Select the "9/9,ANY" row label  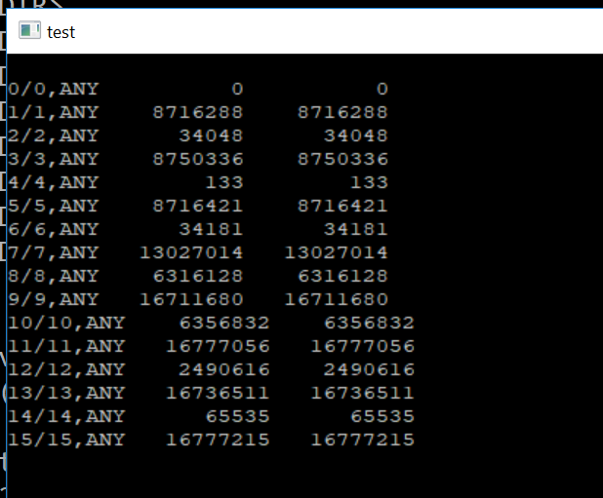tap(54, 300)
